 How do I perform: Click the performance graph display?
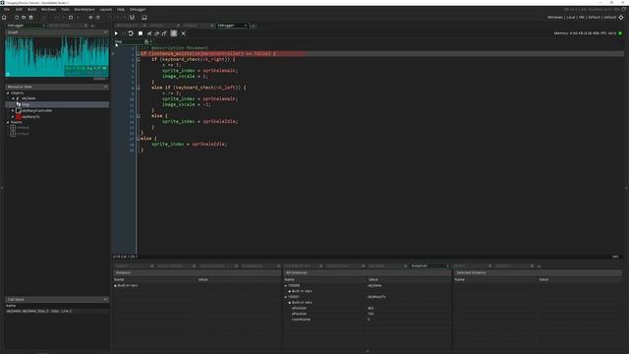click(x=57, y=57)
